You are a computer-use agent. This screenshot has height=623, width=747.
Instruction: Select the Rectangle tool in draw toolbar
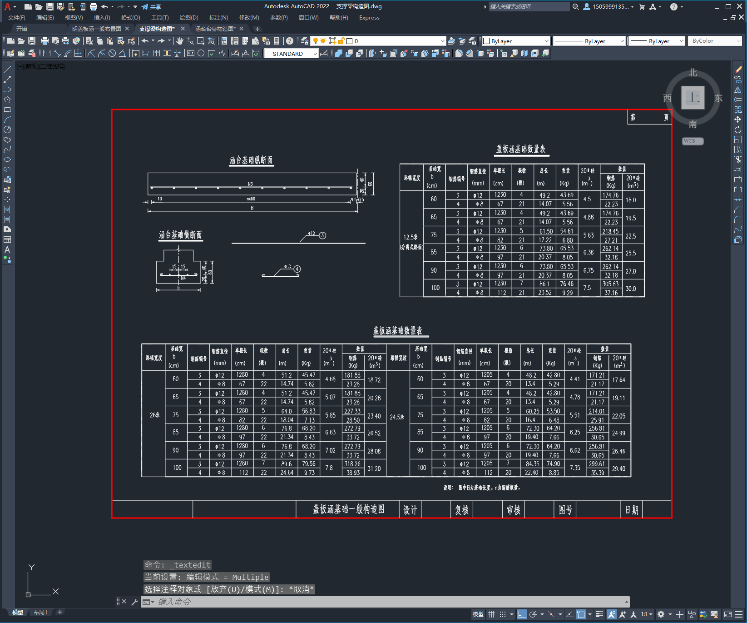7,110
